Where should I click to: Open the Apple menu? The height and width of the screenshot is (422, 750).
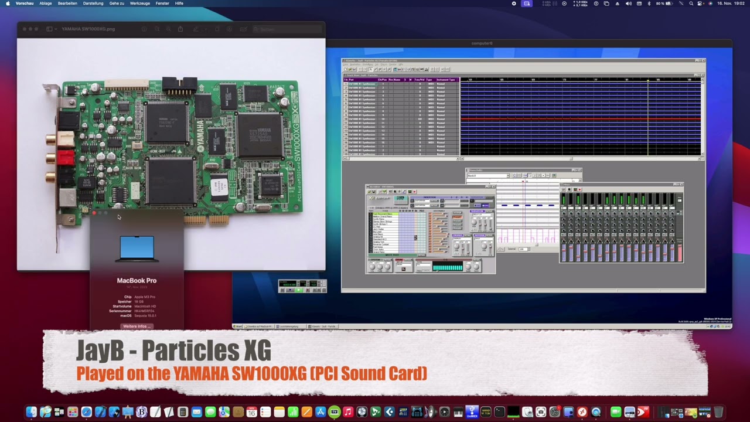(8, 4)
